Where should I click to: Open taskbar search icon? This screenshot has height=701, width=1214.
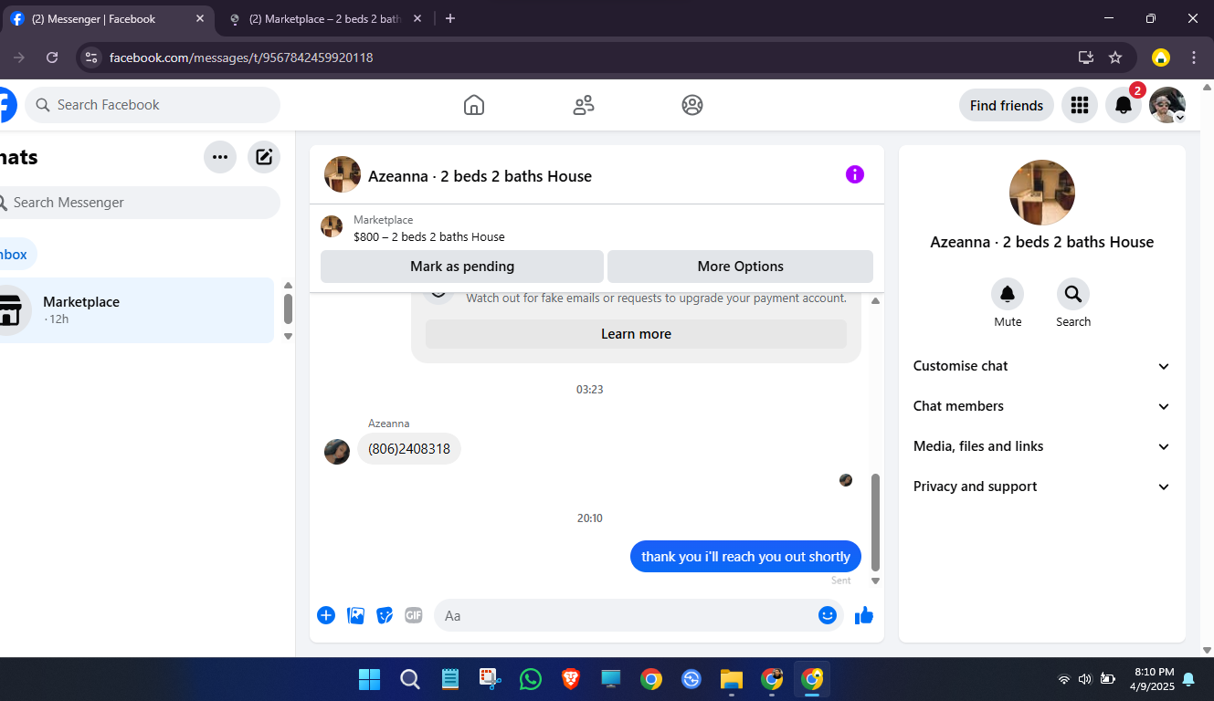coord(409,679)
